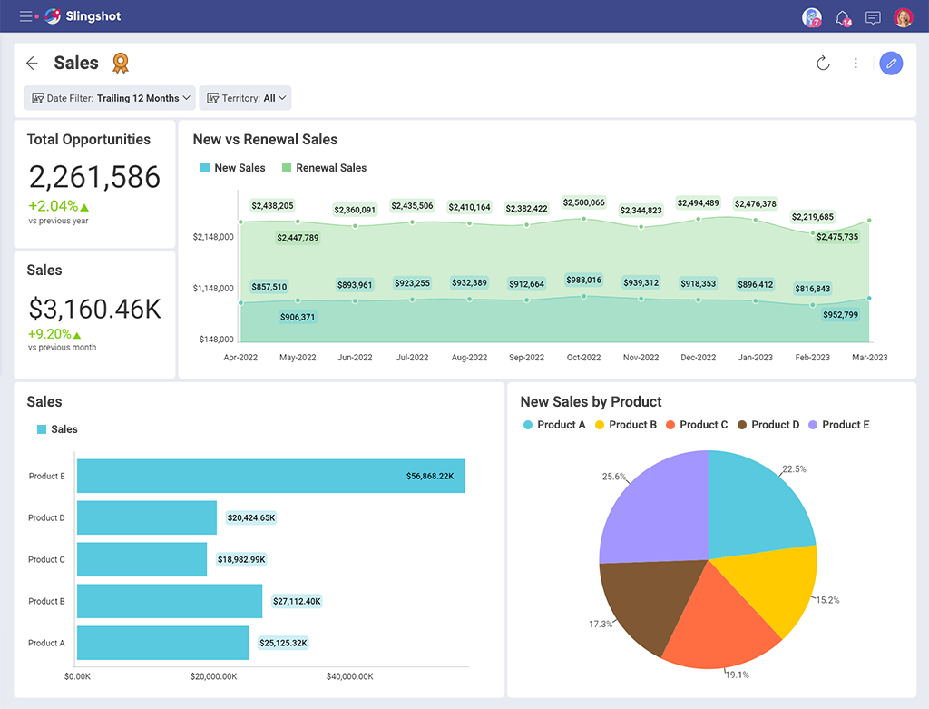Screen dimensions: 929x709
Task: Go back using the arrow icon
Action: pyautogui.click(x=32, y=63)
